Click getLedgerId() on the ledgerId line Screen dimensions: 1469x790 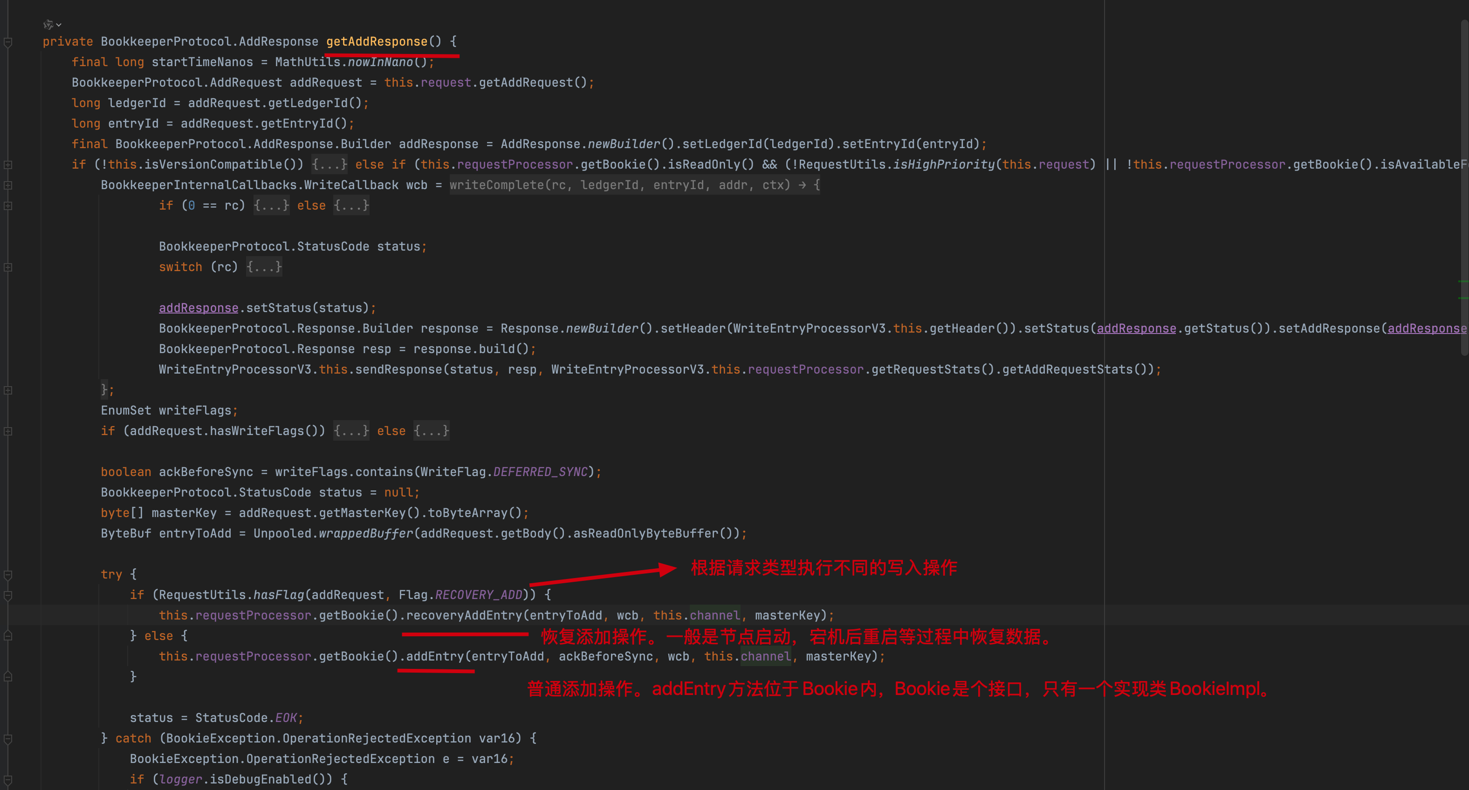point(315,103)
